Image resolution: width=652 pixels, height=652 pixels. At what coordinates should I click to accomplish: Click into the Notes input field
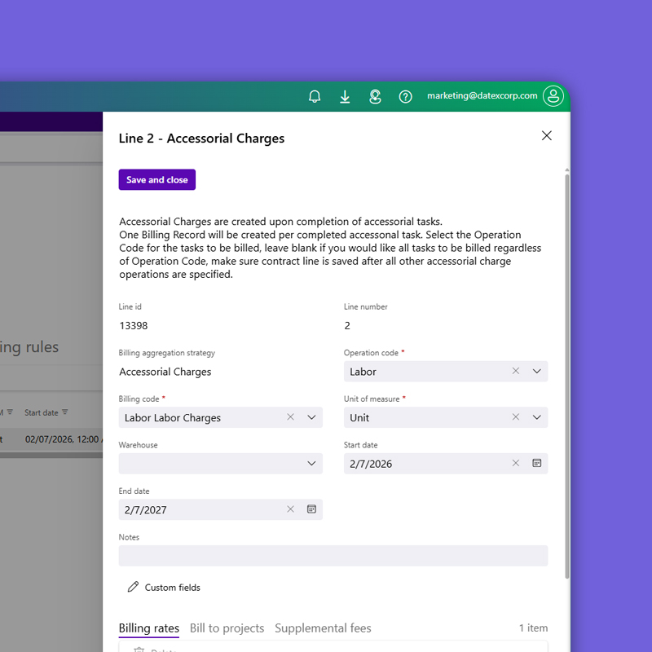pyautogui.click(x=333, y=556)
